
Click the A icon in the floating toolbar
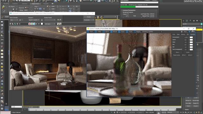click(x=95, y=17)
